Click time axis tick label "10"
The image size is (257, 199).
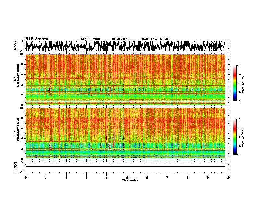(228, 178)
